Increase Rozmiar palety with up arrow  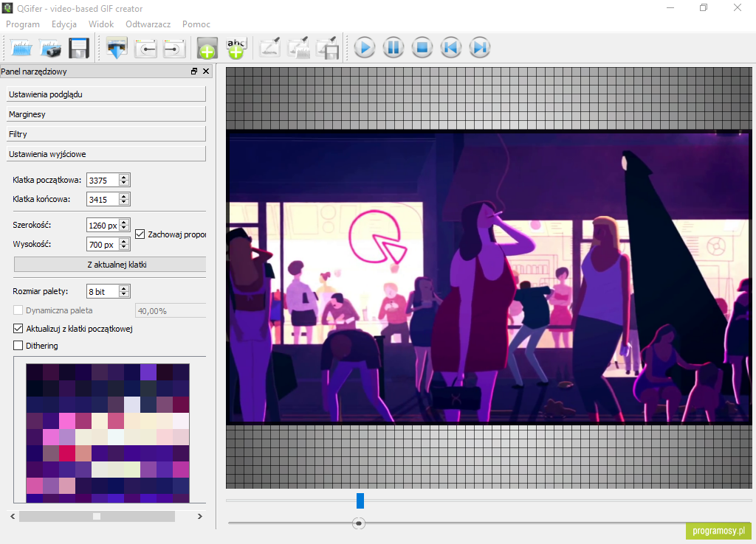point(124,288)
